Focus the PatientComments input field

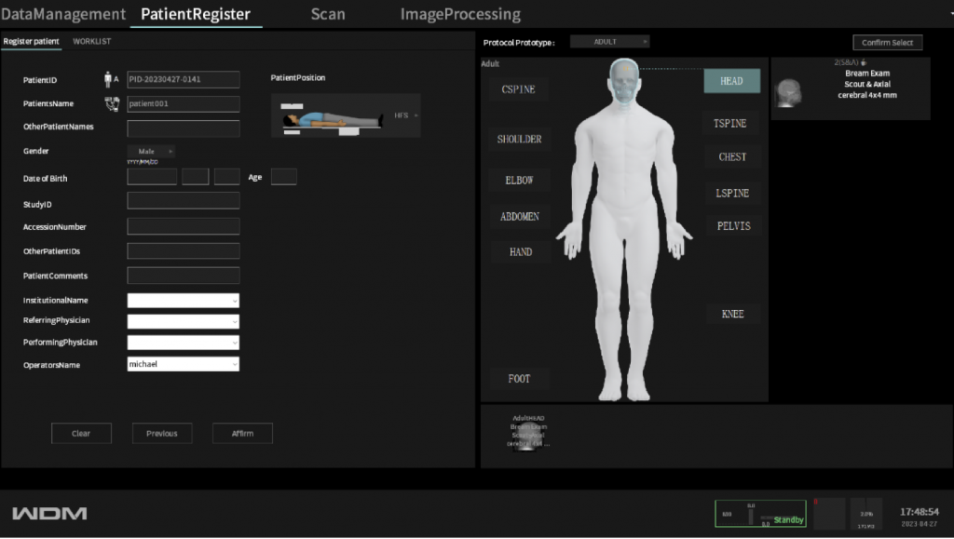184,276
